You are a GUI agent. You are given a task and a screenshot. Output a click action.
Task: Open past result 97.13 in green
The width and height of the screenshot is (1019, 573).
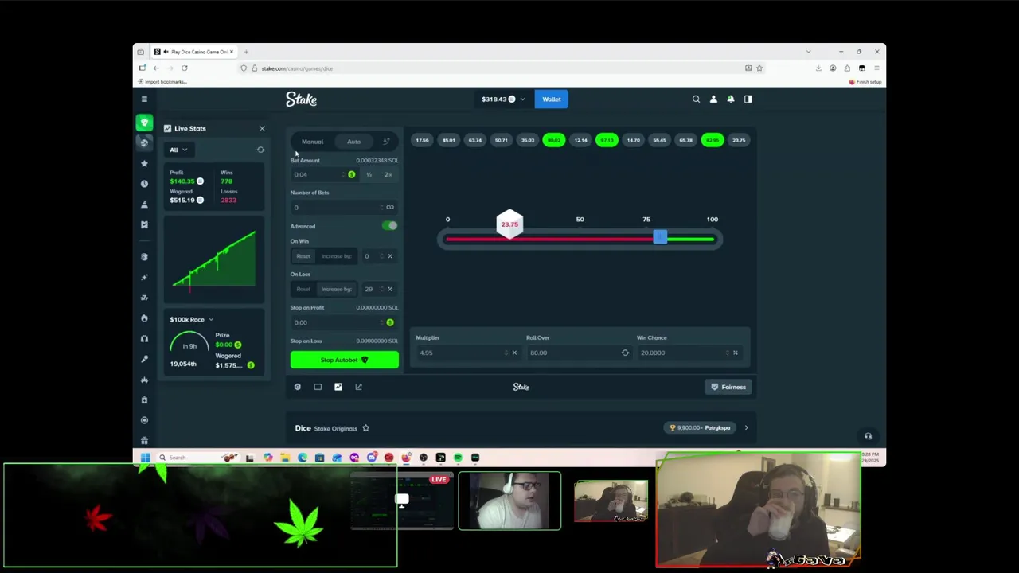(x=607, y=140)
